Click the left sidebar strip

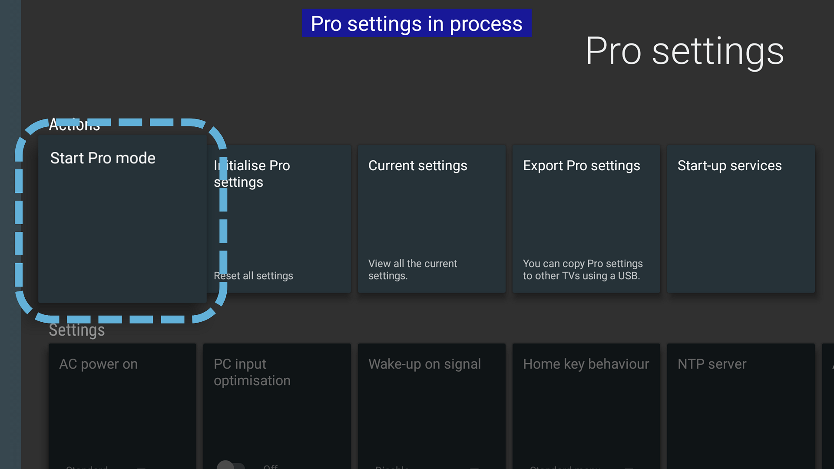(10, 234)
